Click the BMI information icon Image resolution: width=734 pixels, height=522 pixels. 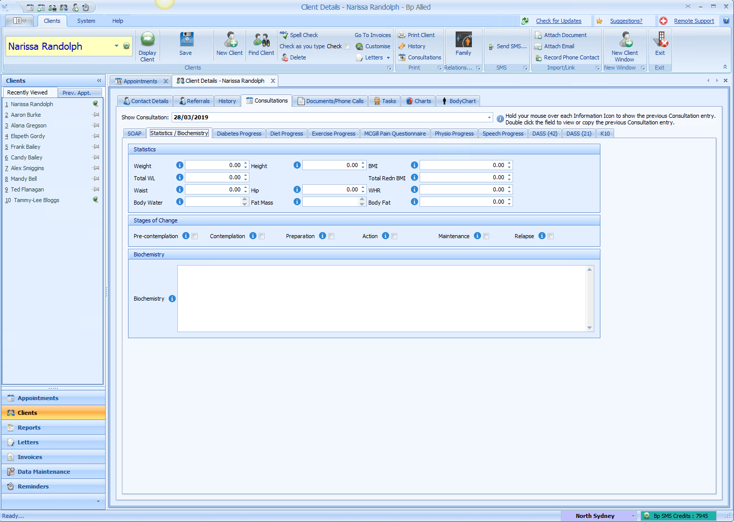[x=414, y=165]
